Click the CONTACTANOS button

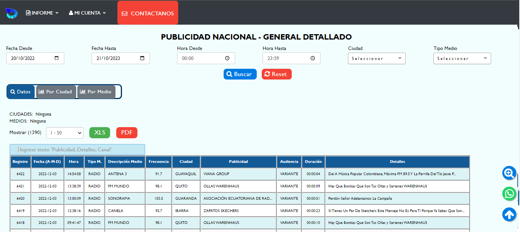tap(148, 13)
